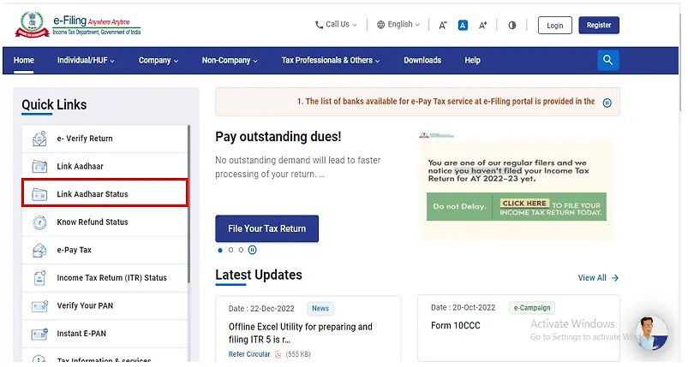688x367 pixels.
Task: Select the second carousel dot
Action: tap(230, 250)
